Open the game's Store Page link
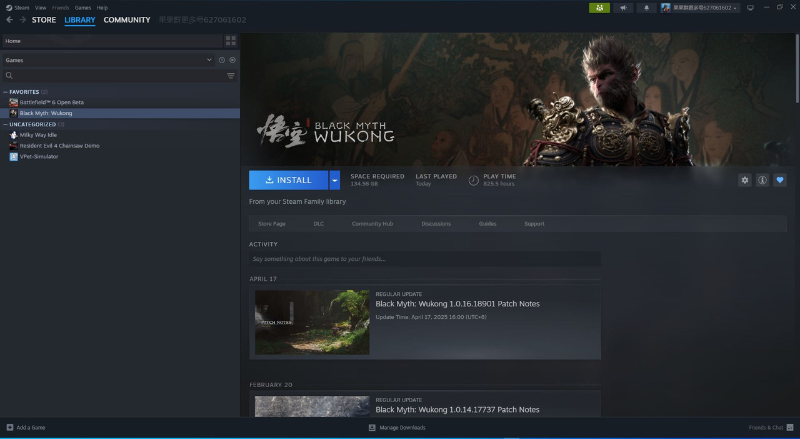The image size is (800, 439). (272, 224)
